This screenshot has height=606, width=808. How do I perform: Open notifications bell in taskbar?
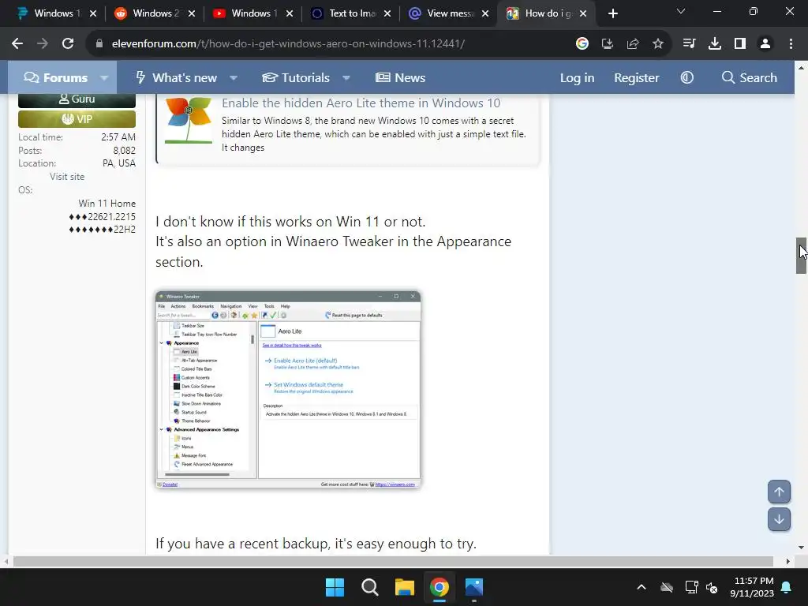tap(787, 587)
